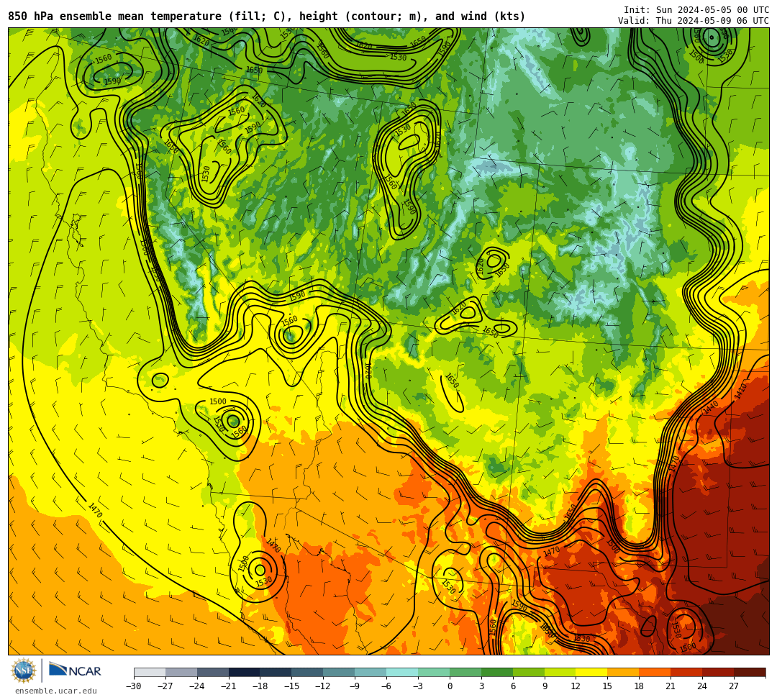Click the -30 colorbar tick label
777x700 pixels.
[x=134, y=686]
